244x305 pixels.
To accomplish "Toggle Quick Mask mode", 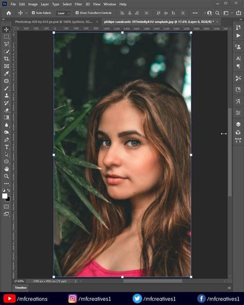I will coord(6,207).
